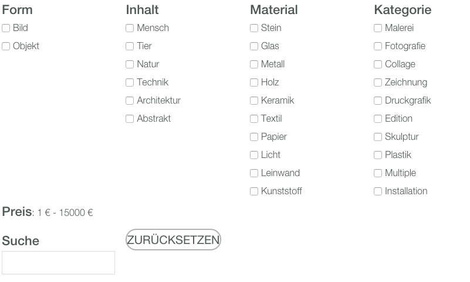
Task: Check the Malerei category checkbox
Action: tap(378, 28)
